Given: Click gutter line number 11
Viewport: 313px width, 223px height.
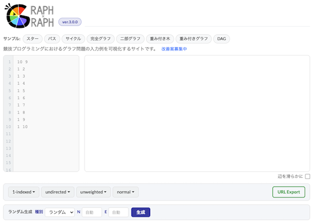Looking at the screenshot, I should pyautogui.click(x=8, y=134).
